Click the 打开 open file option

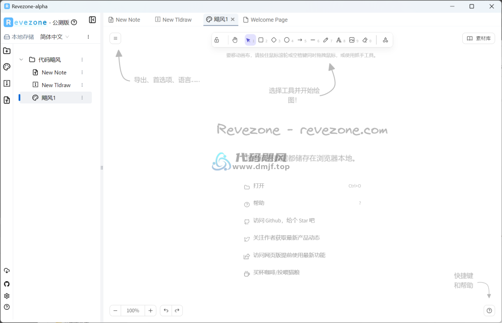pos(302,186)
